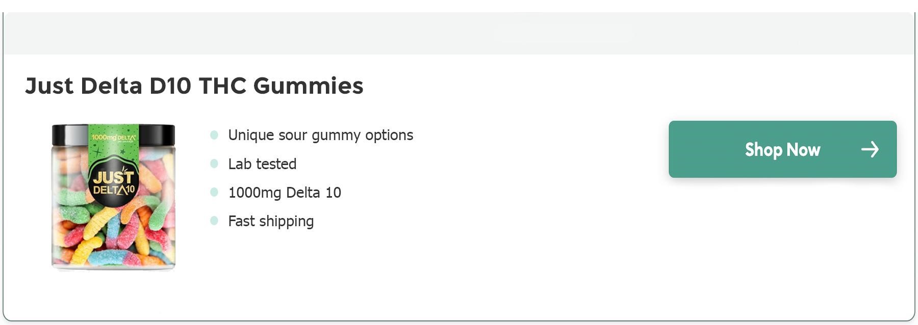Viewport: 918px width, 325px height.
Task: Click the word THC in the heading
Action: tap(223, 86)
